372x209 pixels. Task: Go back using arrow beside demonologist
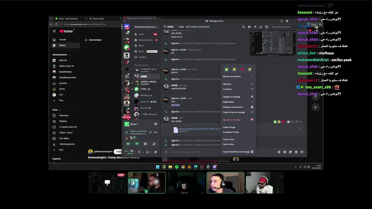click(x=86, y=40)
